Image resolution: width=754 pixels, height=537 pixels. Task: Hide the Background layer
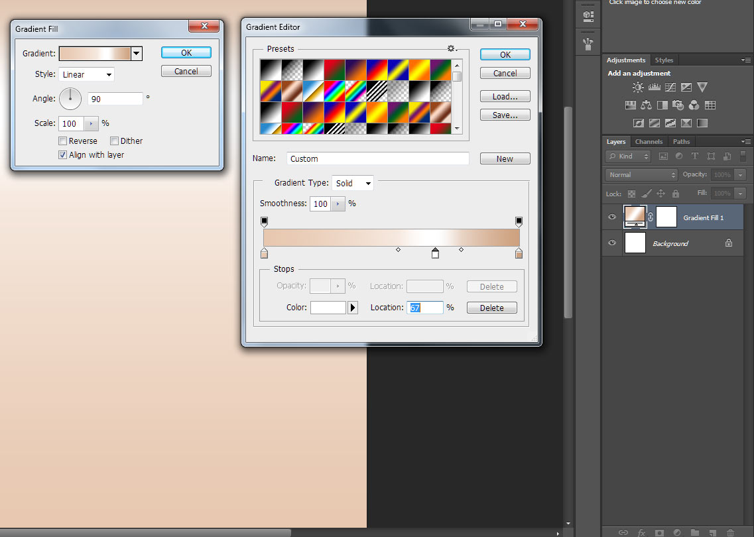point(611,243)
